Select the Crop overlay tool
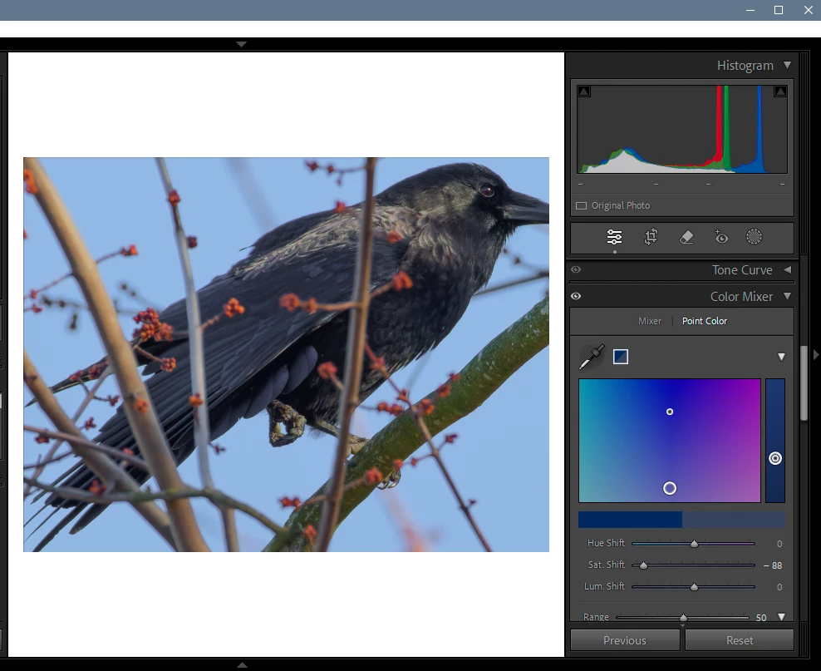The image size is (821, 671). 651,237
